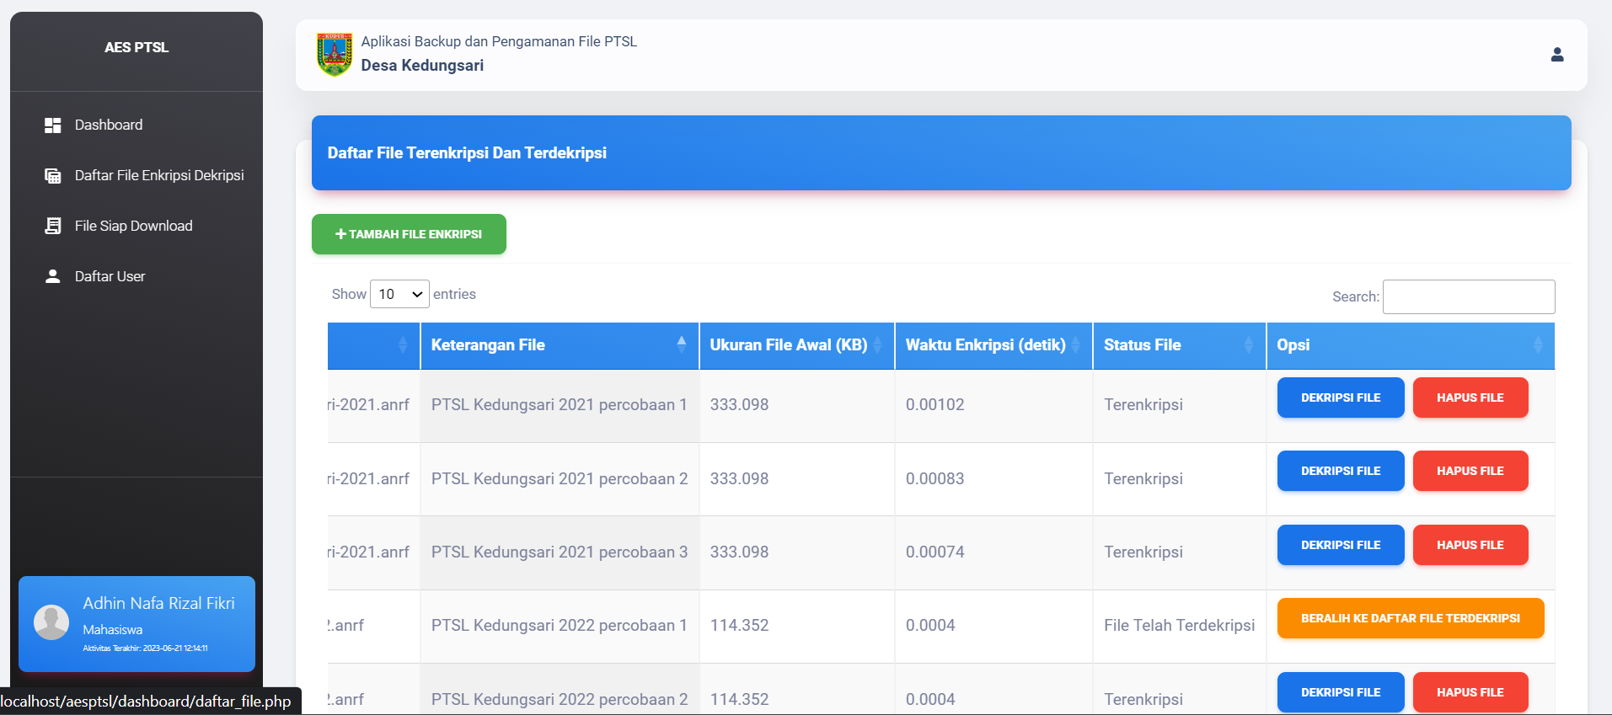This screenshot has width=1612, height=715.
Task: Click the Dashboard grid icon in sidebar
Action: [x=53, y=125]
